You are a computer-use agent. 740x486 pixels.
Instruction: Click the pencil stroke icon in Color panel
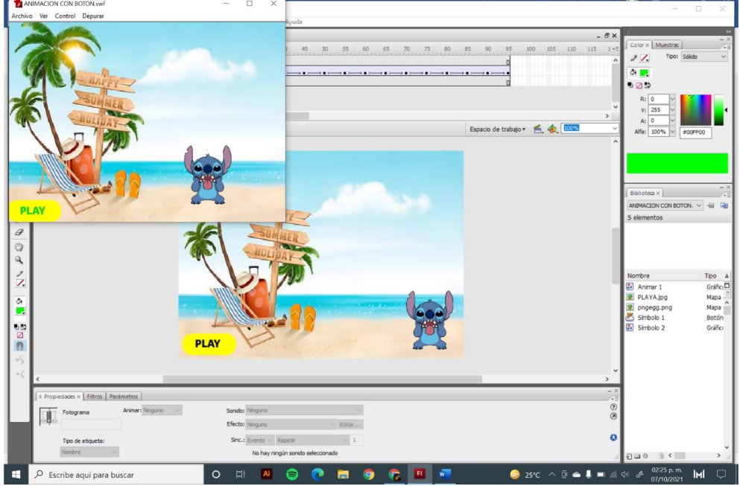(633, 58)
